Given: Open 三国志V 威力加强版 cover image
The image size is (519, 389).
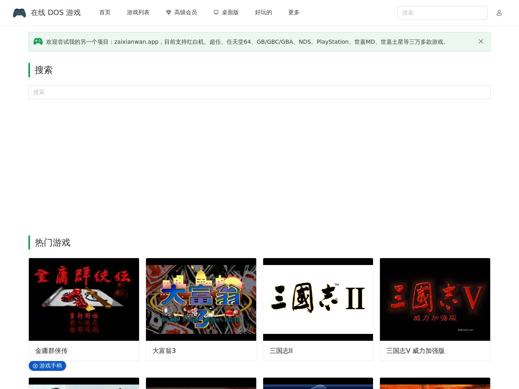Looking at the screenshot, I should click(x=435, y=299).
